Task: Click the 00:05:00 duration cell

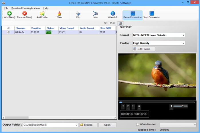Action: 38,32
